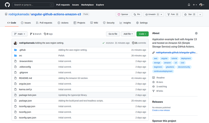Viewport: 209px width, 123px height.
Task: Click the Go to file button
Action: click(x=113, y=34)
